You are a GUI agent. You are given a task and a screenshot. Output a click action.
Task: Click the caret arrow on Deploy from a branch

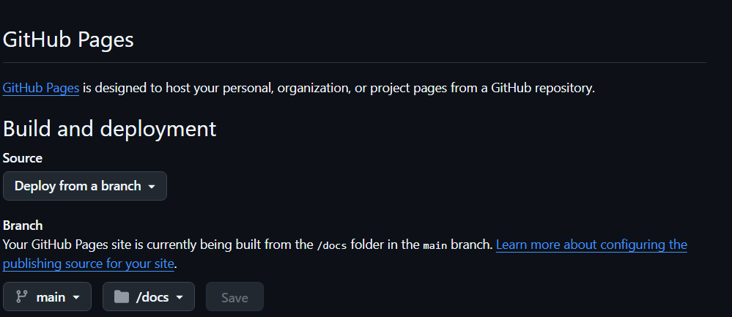tap(152, 187)
